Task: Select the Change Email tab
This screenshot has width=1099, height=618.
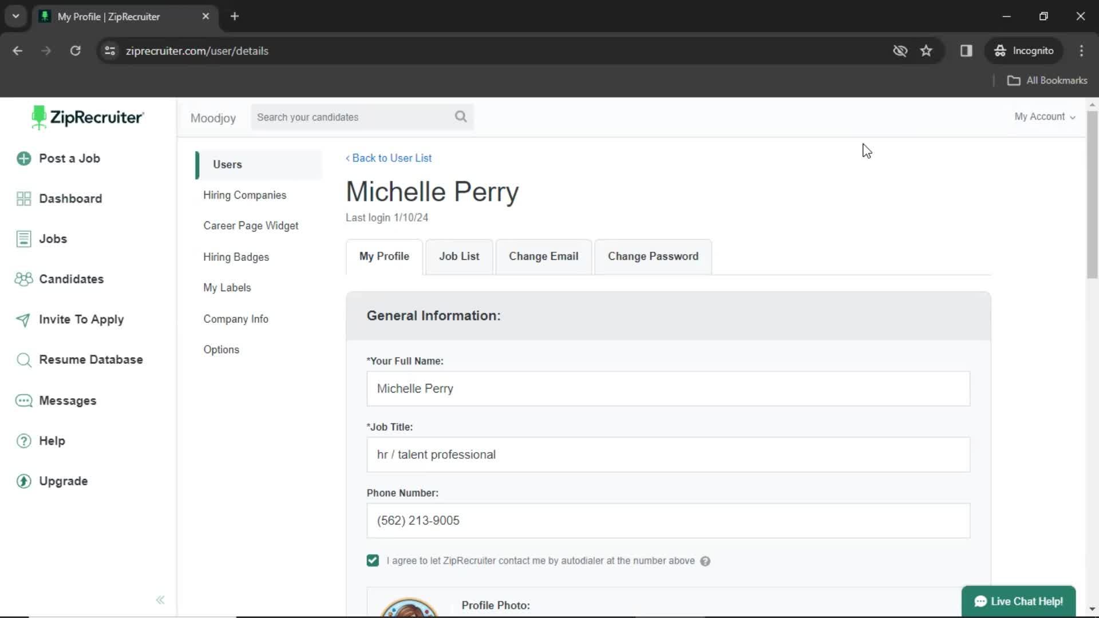Action: point(543,256)
